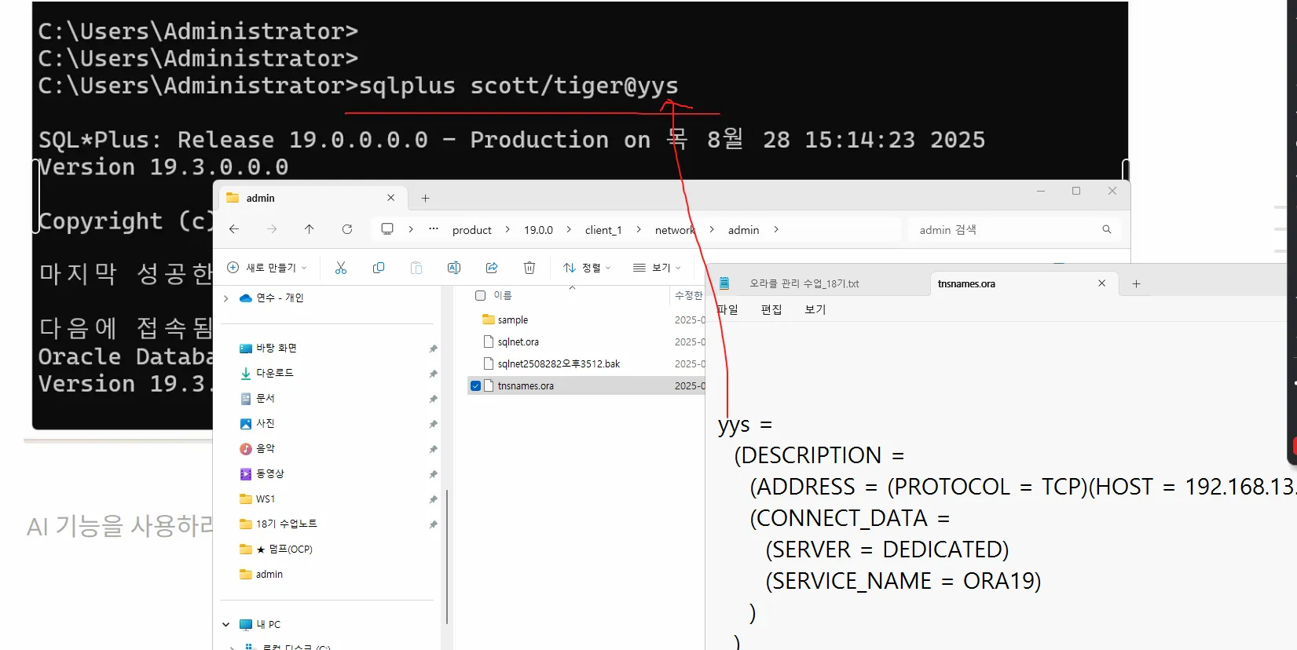Viewport: 1297px width, 650px height.
Task: Click client_1 in the address breadcrumb
Action: (x=603, y=230)
